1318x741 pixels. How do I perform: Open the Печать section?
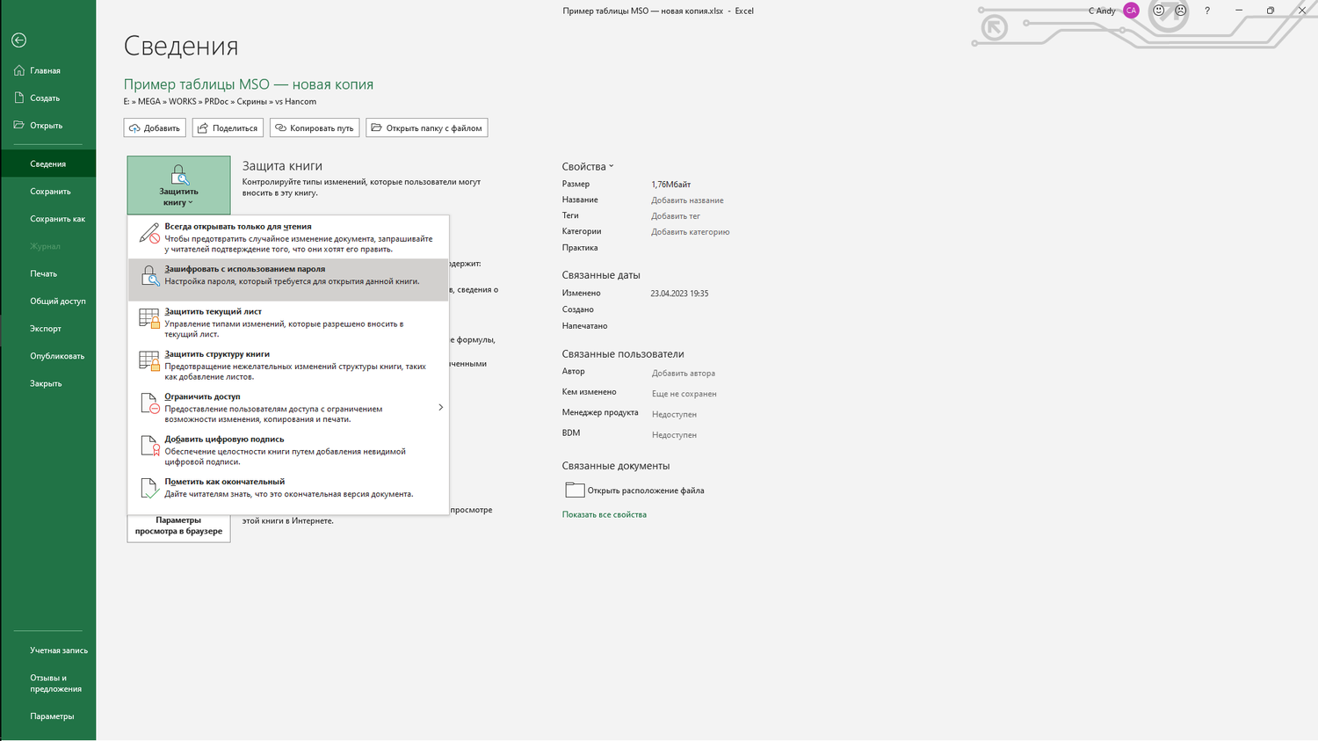point(48,273)
